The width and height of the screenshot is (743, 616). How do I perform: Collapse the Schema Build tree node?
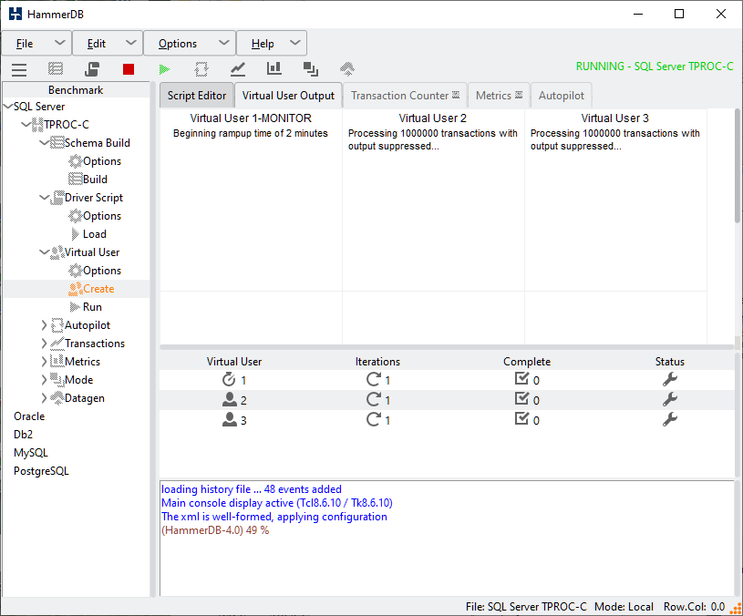point(45,143)
